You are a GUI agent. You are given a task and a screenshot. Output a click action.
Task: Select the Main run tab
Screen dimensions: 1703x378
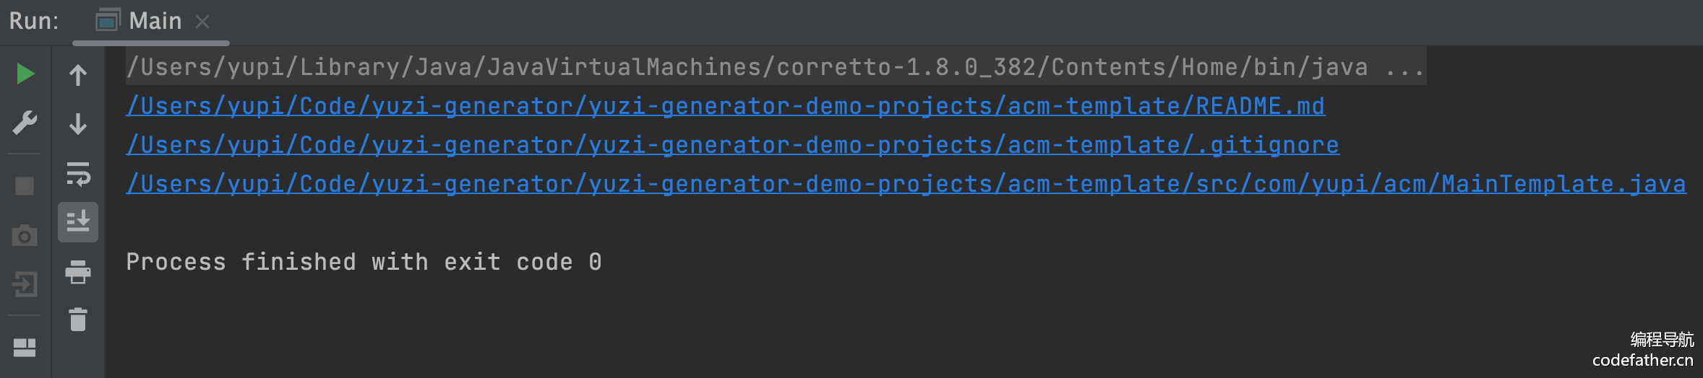pyautogui.click(x=155, y=22)
